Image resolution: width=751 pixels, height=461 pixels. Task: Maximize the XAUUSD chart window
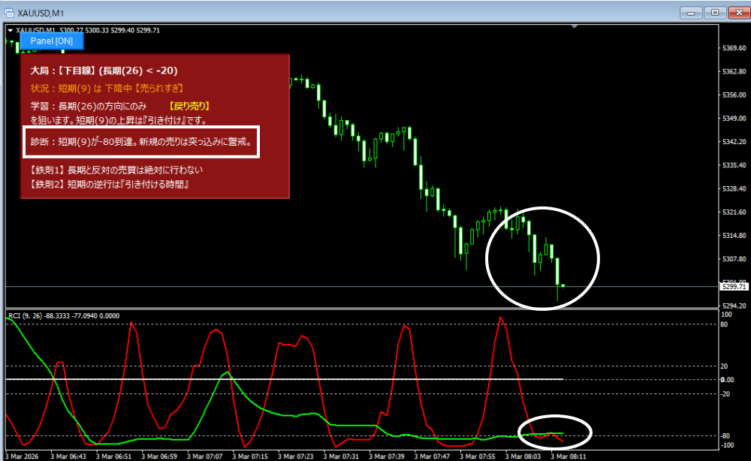[x=712, y=13]
